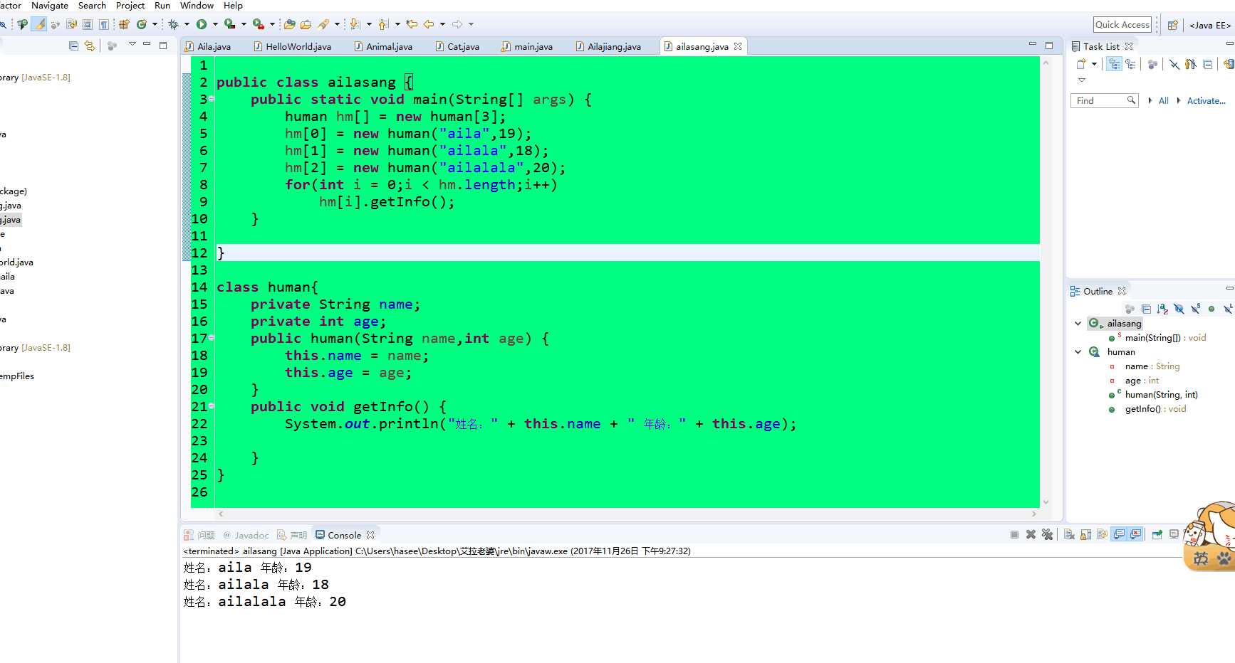Open the Project menu

(130, 6)
